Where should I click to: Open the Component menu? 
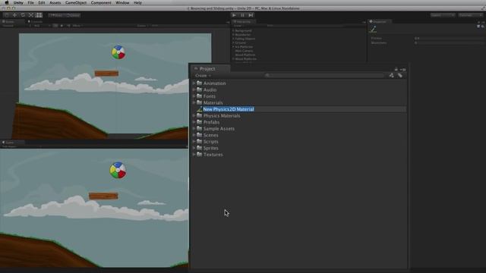pos(101,2)
